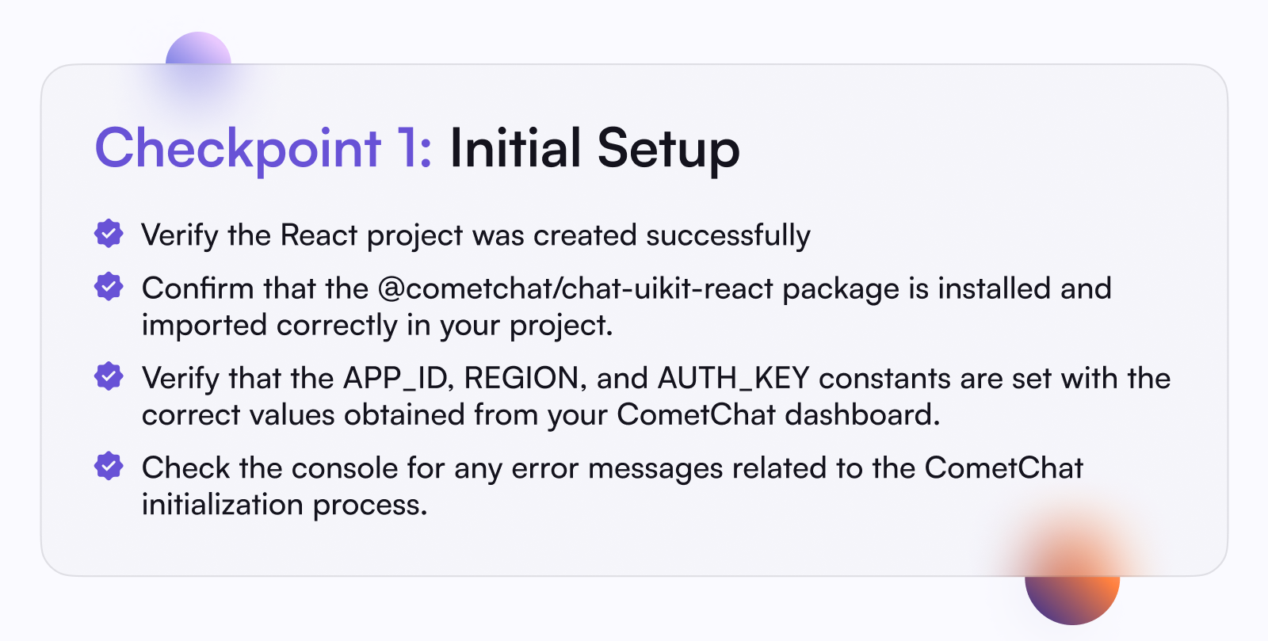1268x641 pixels.
Task: Click the 'Initial Setup' heading text
Action: [x=594, y=148]
